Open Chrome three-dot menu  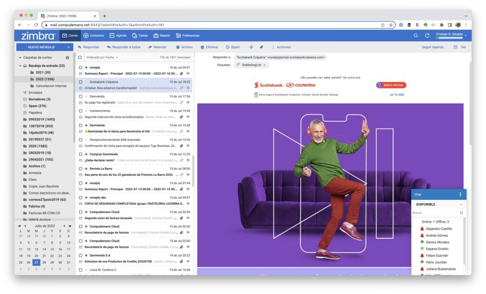(x=466, y=25)
